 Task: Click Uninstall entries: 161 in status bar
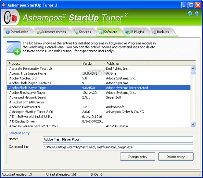[x=61, y=174]
